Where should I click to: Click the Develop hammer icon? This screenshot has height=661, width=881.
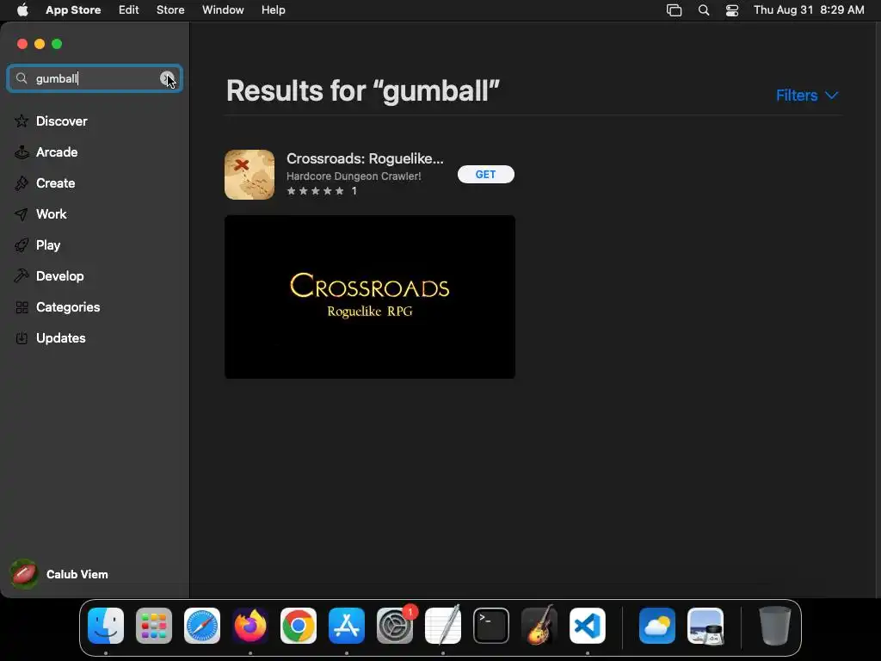22,276
